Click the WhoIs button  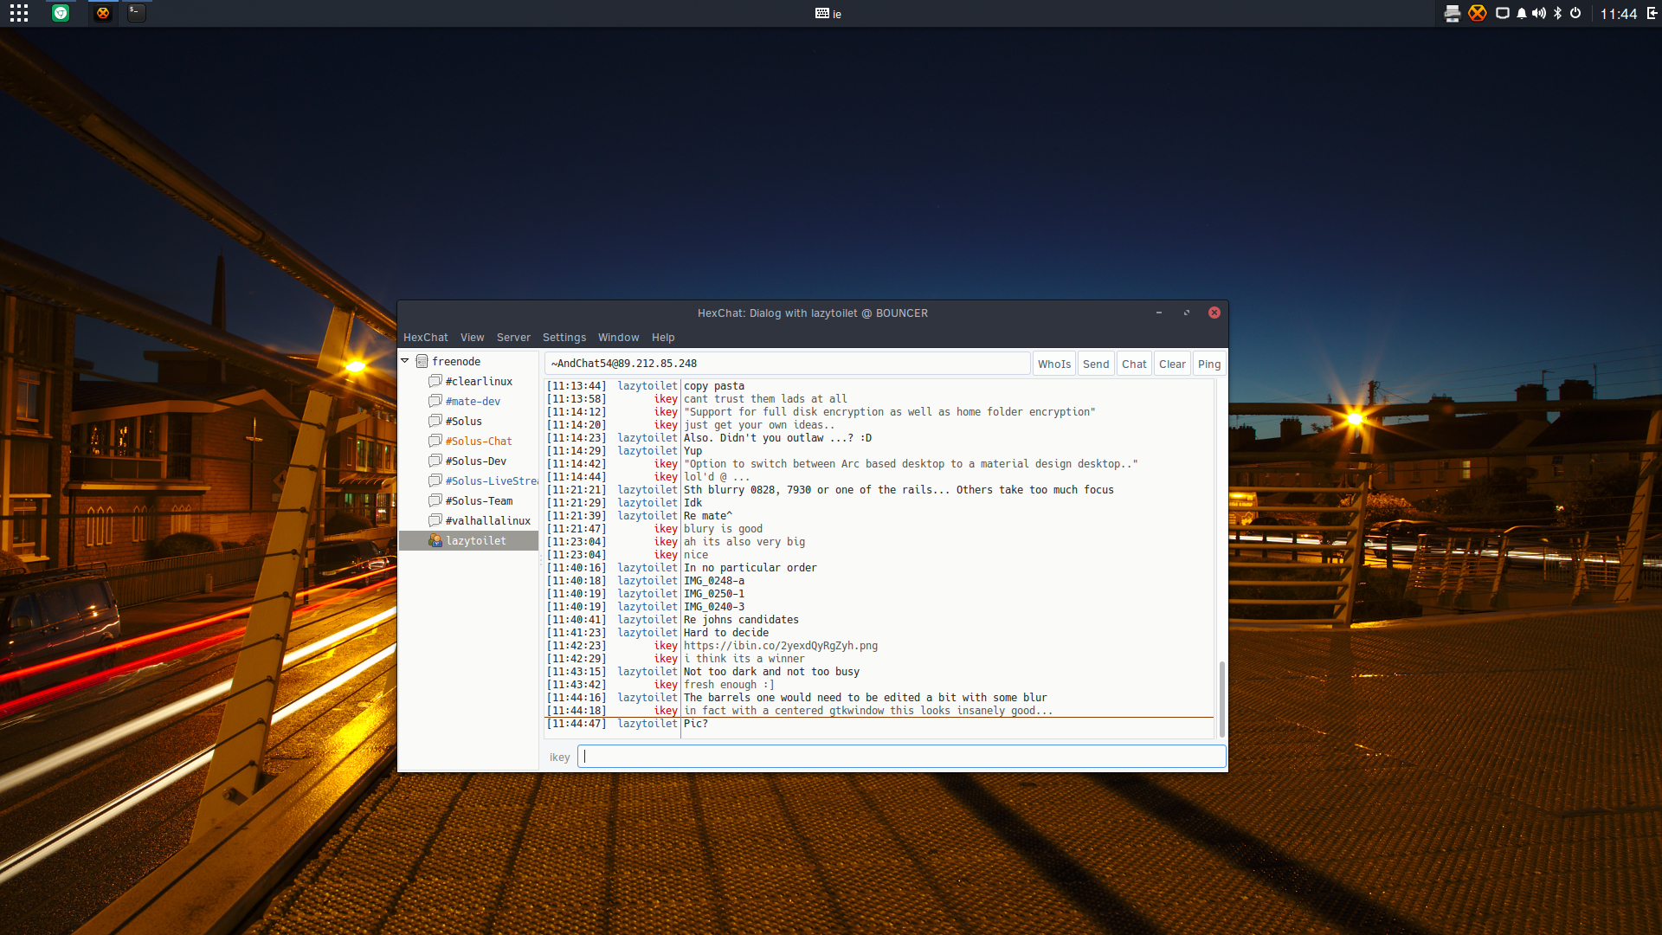coord(1054,364)
